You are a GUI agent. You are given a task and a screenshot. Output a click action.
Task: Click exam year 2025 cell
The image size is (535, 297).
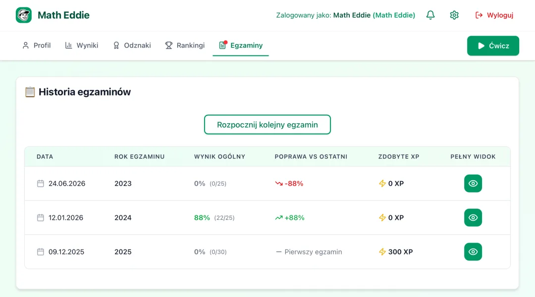point(123,251)
